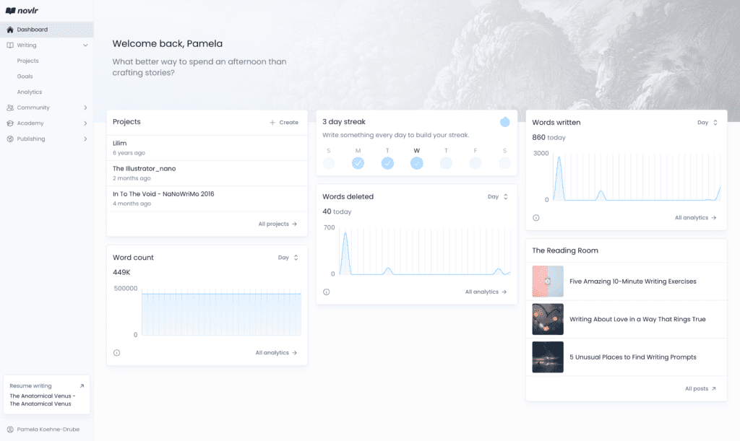Expand the Academy menu chevron
This screenshot has height=441, width=740.
85,123
